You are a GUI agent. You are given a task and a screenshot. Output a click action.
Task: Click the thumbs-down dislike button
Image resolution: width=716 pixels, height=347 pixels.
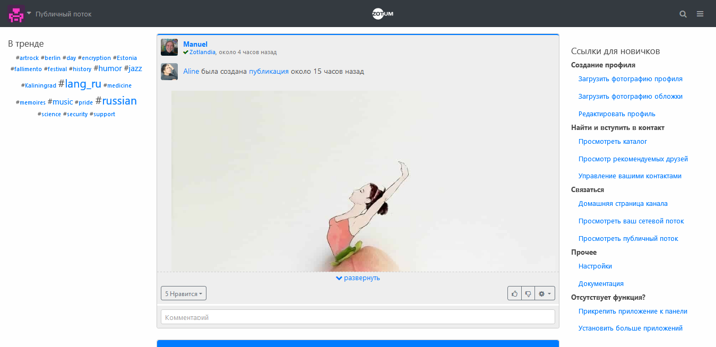pos(528,293)
